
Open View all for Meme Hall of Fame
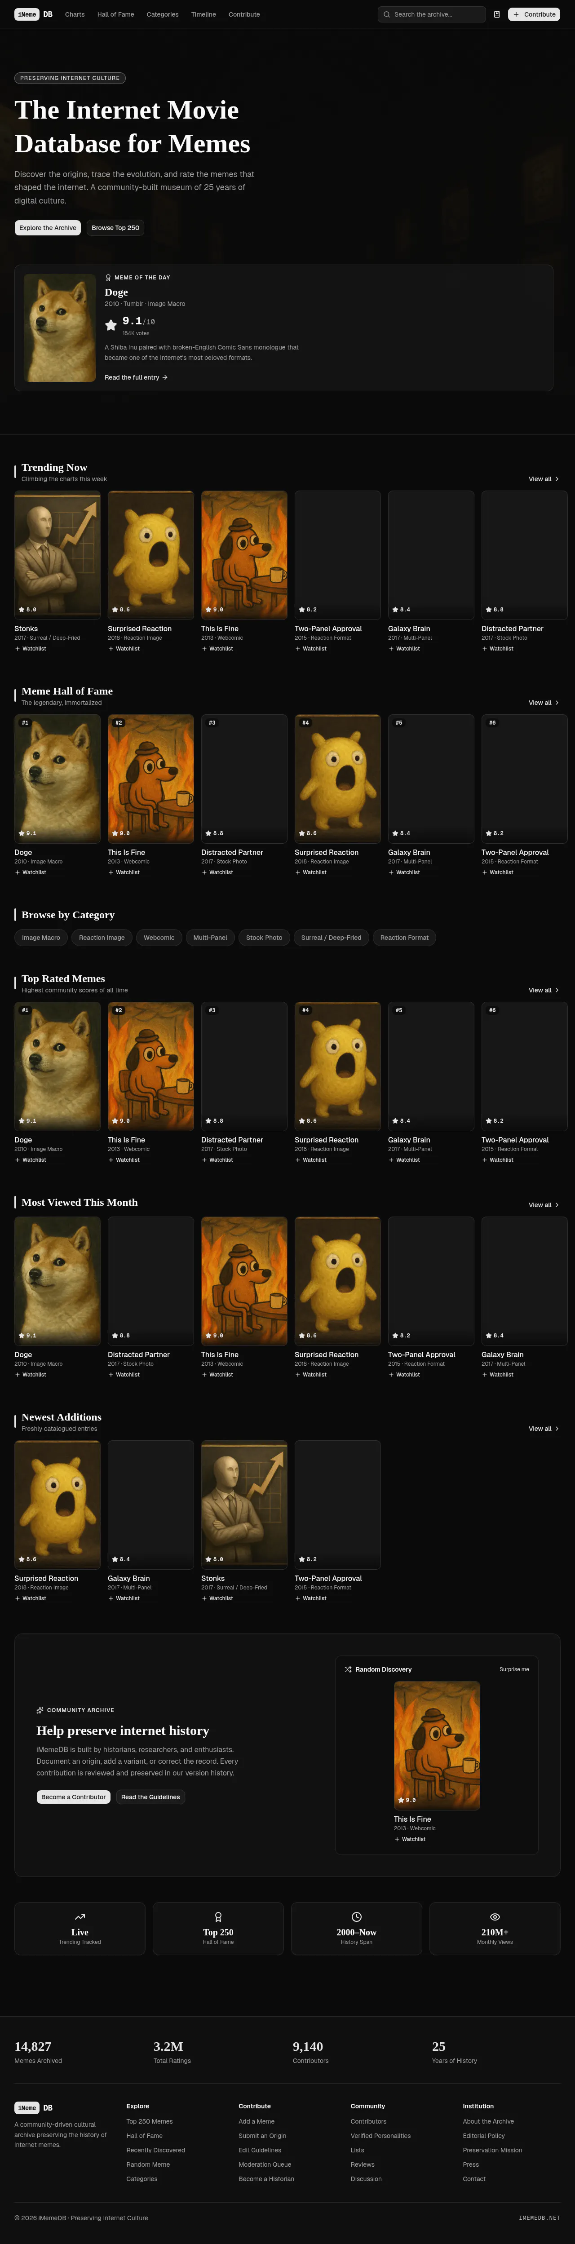[x=544, y=703]
